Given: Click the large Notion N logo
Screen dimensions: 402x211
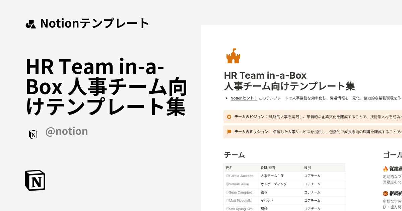Looking at the screenshot, I should (35, 180).
